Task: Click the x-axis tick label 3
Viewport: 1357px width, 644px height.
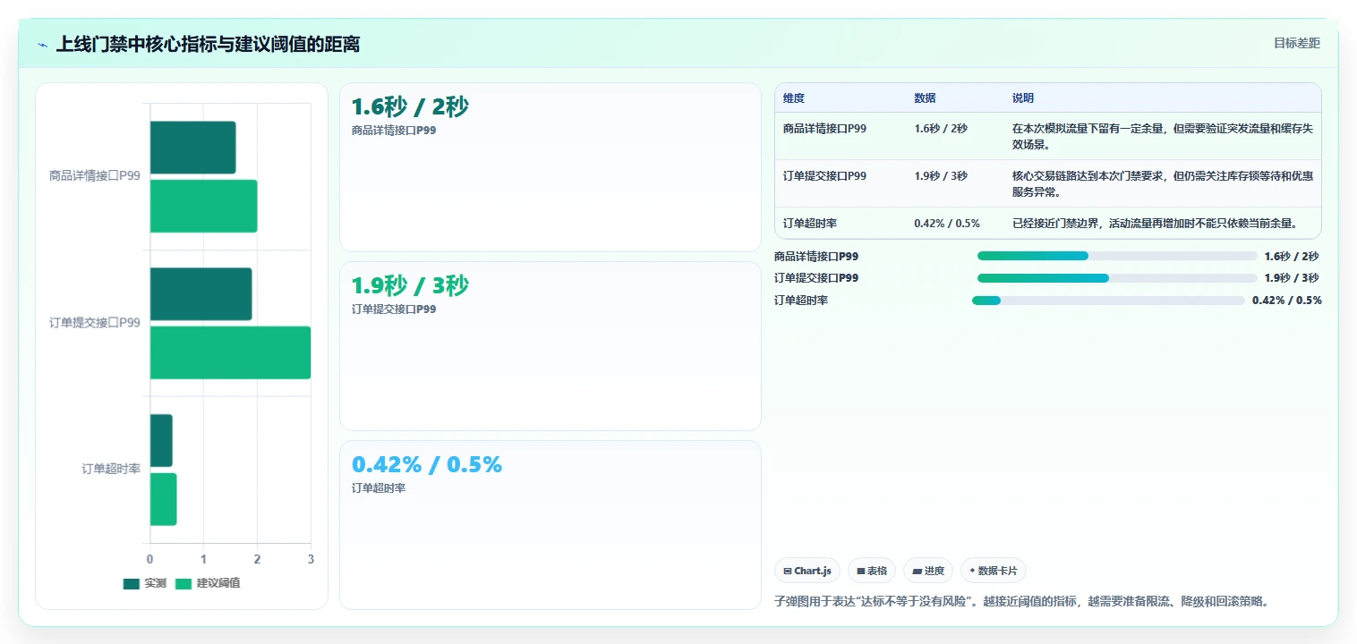Action: click(x=311, y=559)
